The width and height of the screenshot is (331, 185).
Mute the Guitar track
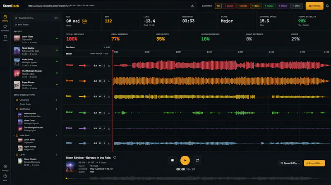tap(100, 113)
